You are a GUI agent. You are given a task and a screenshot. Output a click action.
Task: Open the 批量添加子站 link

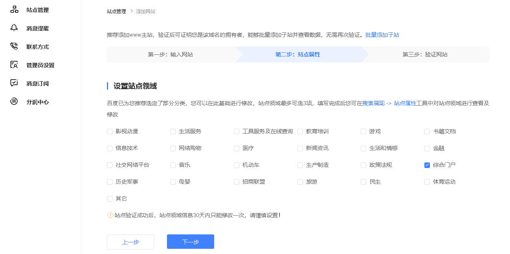point(382,35)
